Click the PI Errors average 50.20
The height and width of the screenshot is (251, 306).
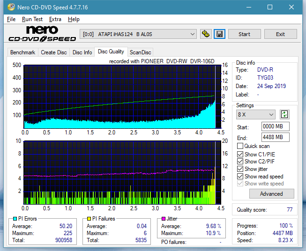coord(66,226)
